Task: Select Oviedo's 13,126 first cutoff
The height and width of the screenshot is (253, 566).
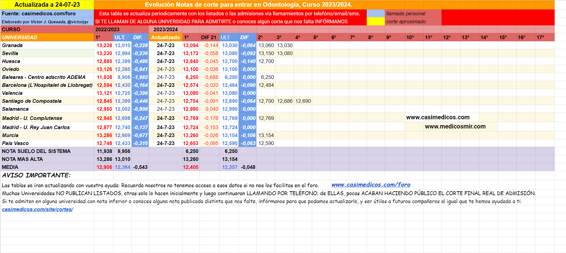Action: tap(104, 69)
